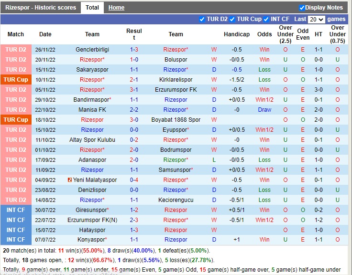
Task: Select the Total tab
Action: 92,8
